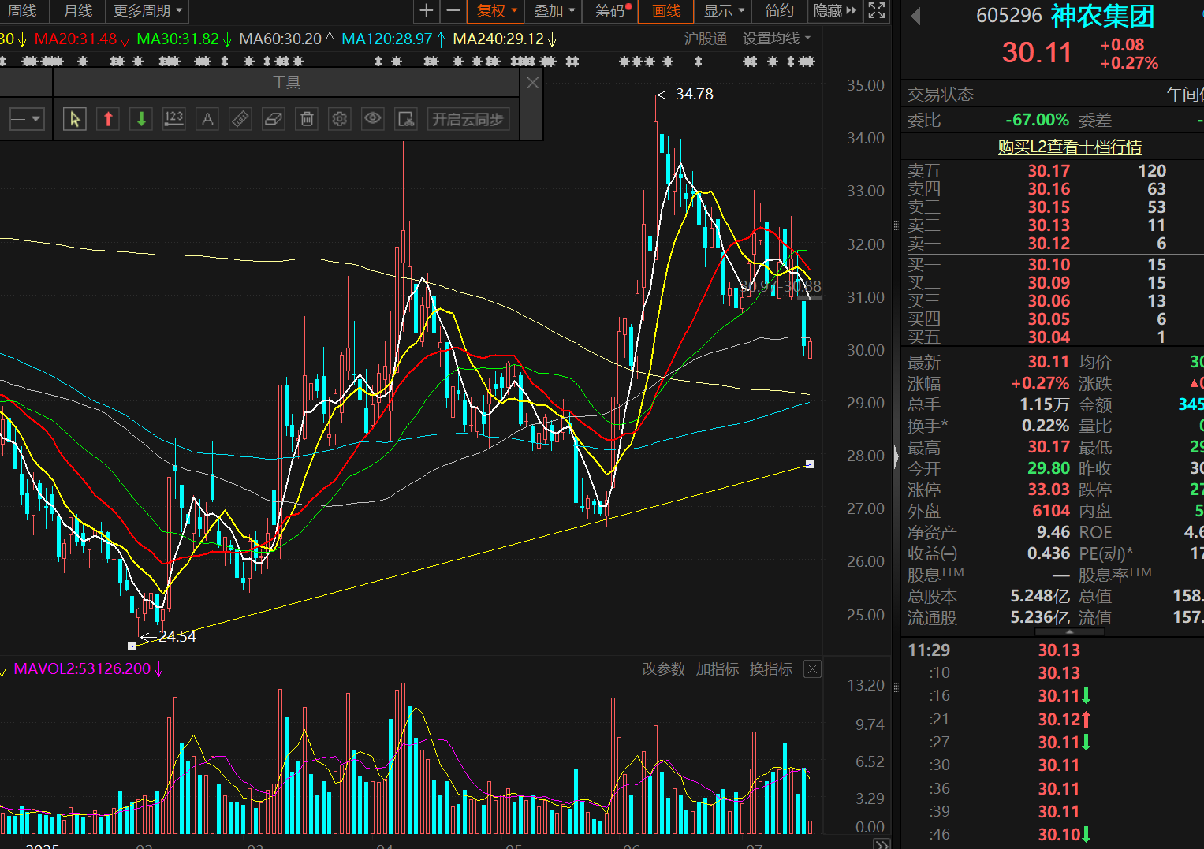Viewport: 1204px width, 849px height.
Task: Click the stock code 605296
Action: pos(1009,16)
